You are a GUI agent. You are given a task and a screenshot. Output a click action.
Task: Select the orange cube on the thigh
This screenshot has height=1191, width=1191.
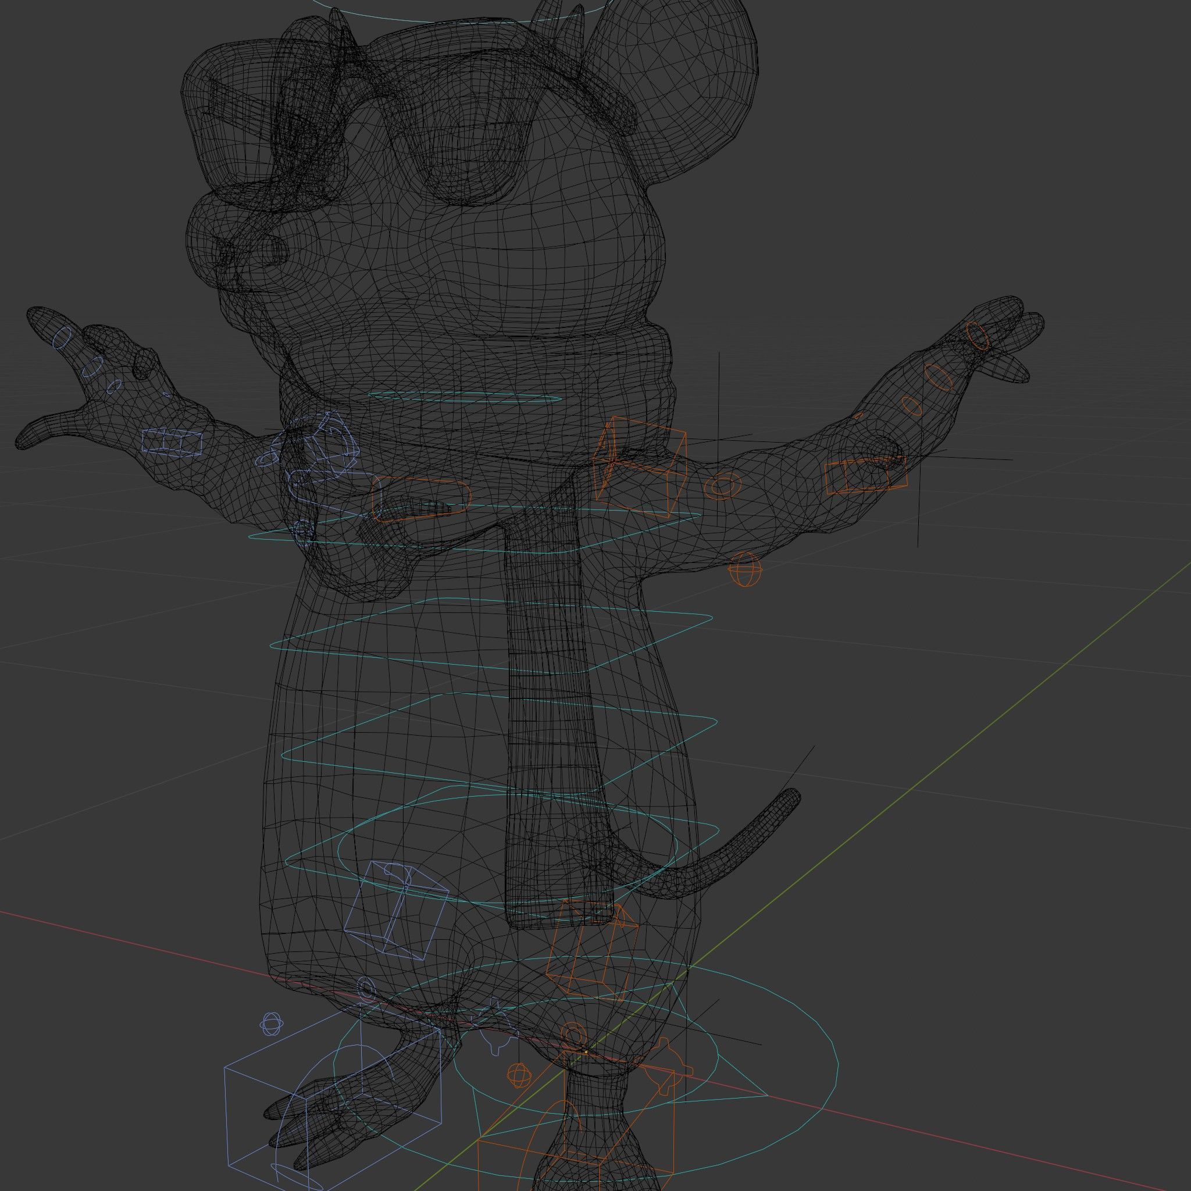592,951
